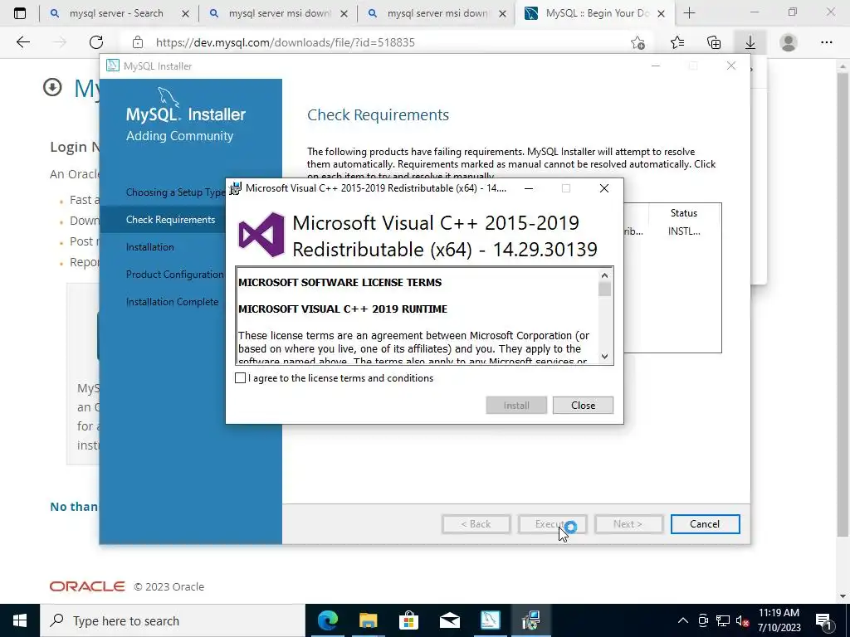Click the muted volume tray icon
Viewport: 850px width, 637px height.
pyautogui.click(x=743, y=620)
